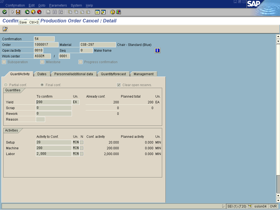Toggle the Progress confirmation checkbox
This screenshot has height=210, width=280.
[x=81, y=62]
